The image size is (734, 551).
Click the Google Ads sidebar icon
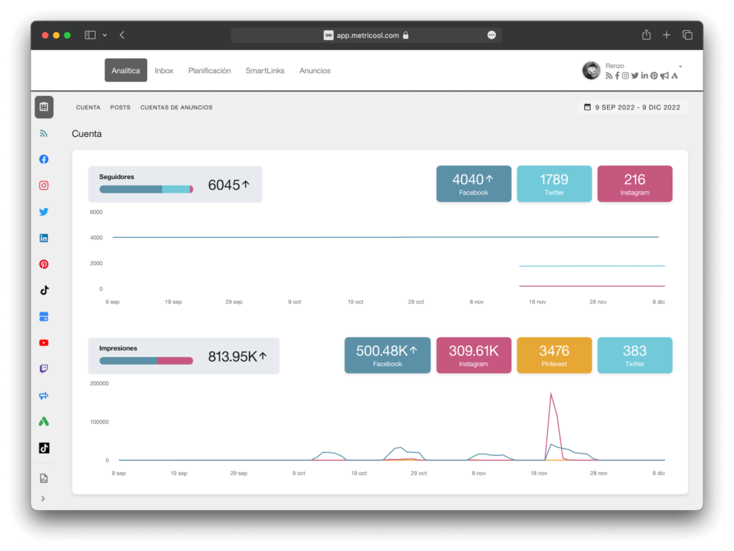44,421
